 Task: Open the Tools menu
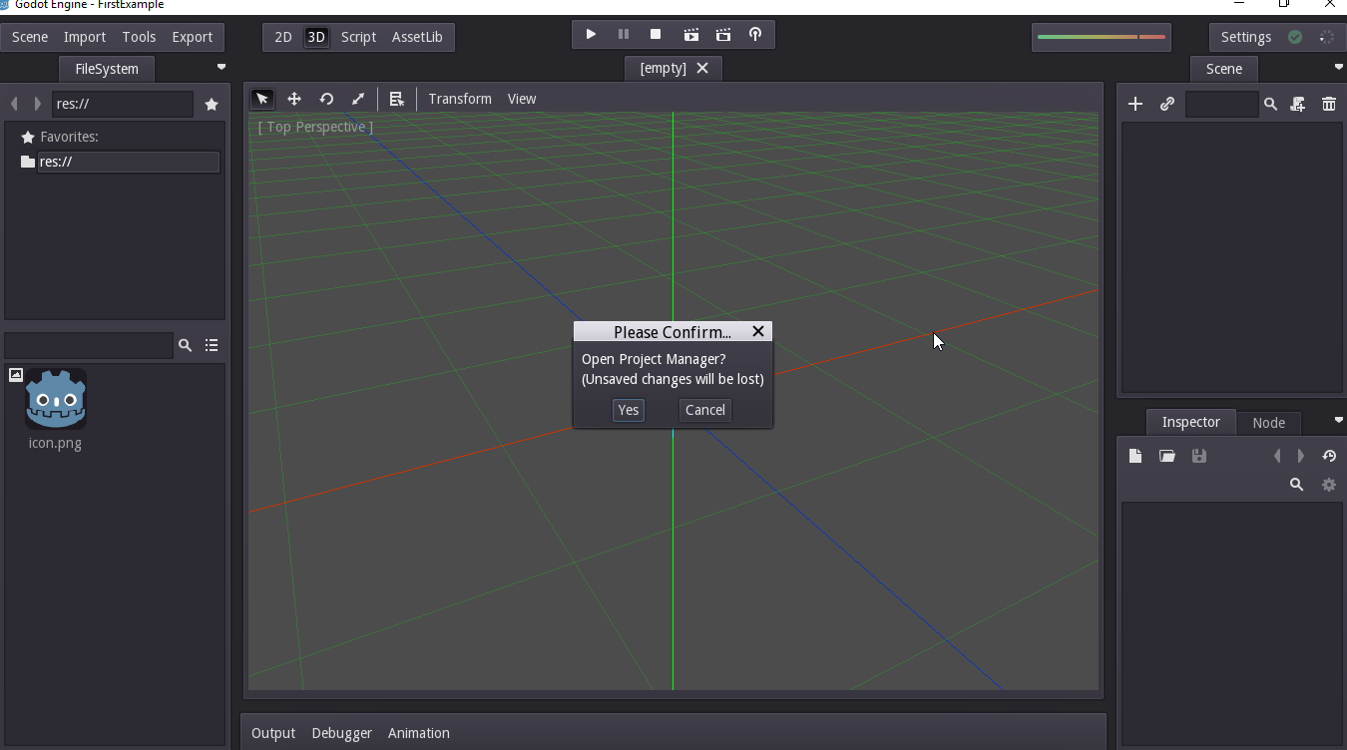(x=139, y=37)
